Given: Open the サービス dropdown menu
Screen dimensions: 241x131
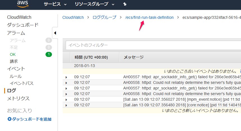Looking at the screenshot, I should pos(55,4).
